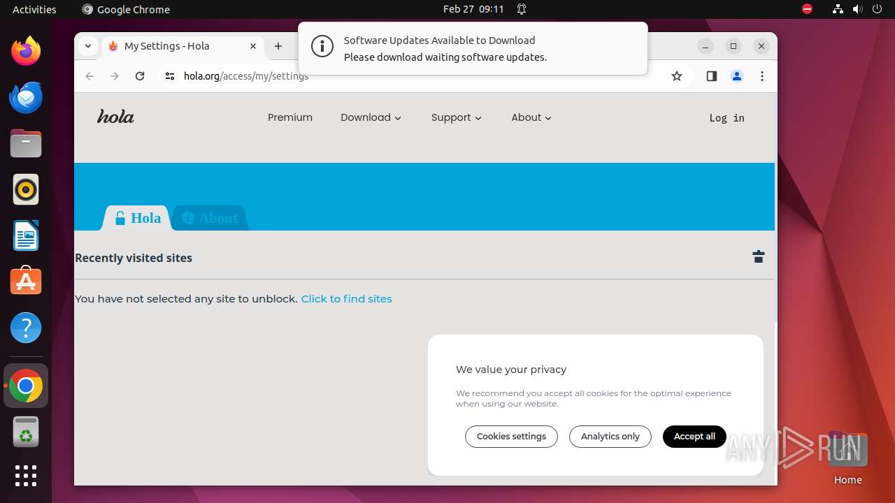Expand the Support menu
895x503 pixels.
[x=457, y=117]
